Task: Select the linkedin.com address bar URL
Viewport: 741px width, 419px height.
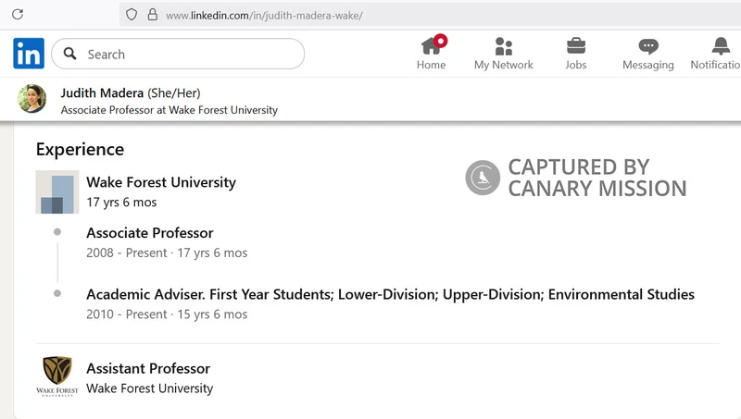Action: pos(264,16)
